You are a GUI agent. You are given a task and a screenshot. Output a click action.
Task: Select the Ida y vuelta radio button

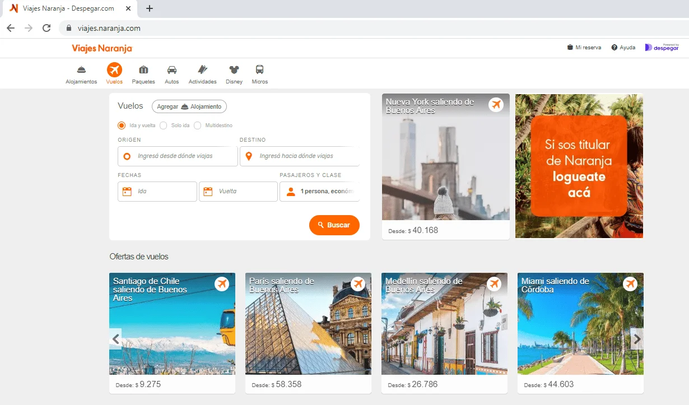click(122, 125)
